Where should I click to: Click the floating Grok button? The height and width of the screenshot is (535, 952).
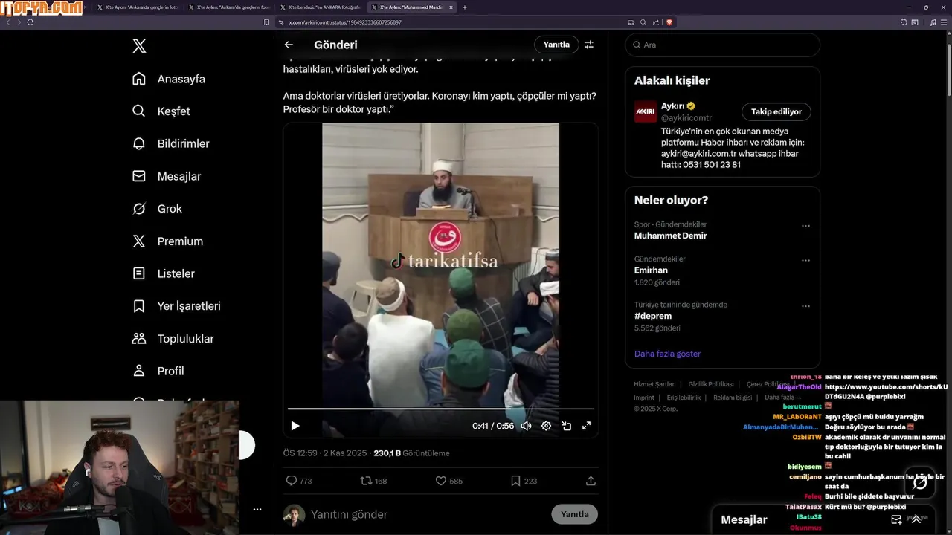coord(920,484)
